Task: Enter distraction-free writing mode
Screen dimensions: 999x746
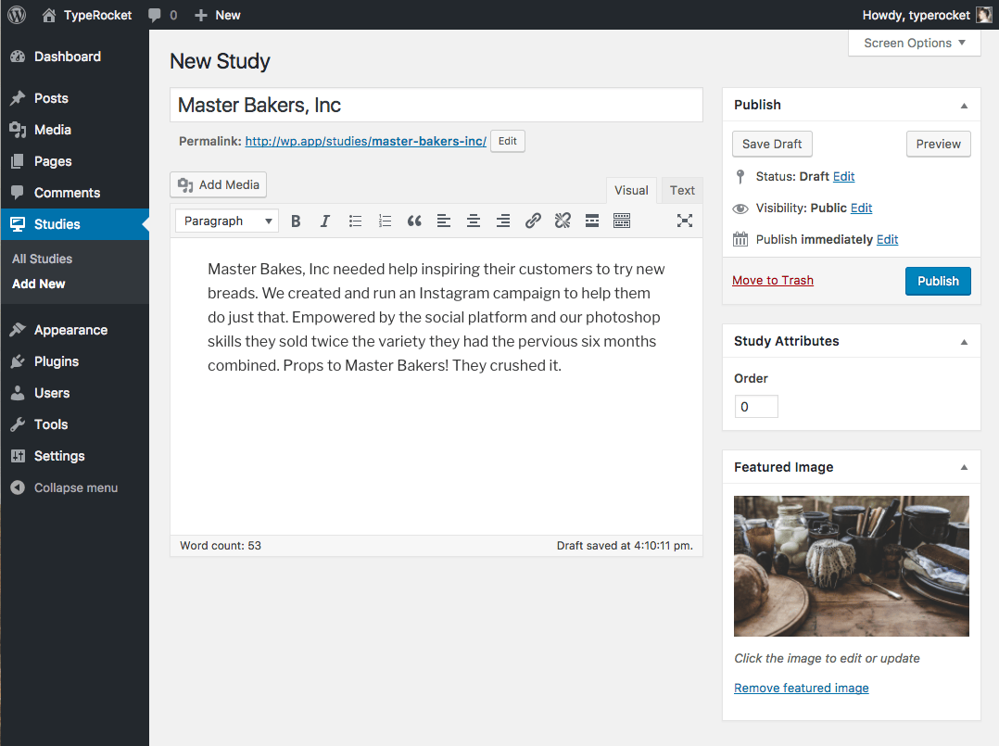Action: pyautogui.click(x=684, y=221)
